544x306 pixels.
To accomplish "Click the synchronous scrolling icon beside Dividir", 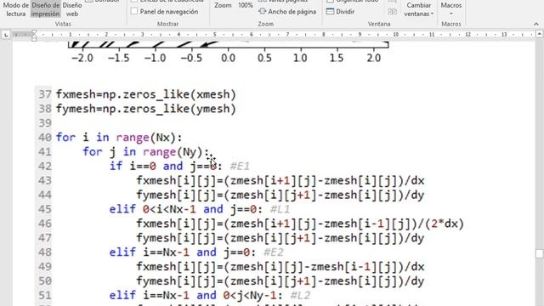I will tap(393, 11).
